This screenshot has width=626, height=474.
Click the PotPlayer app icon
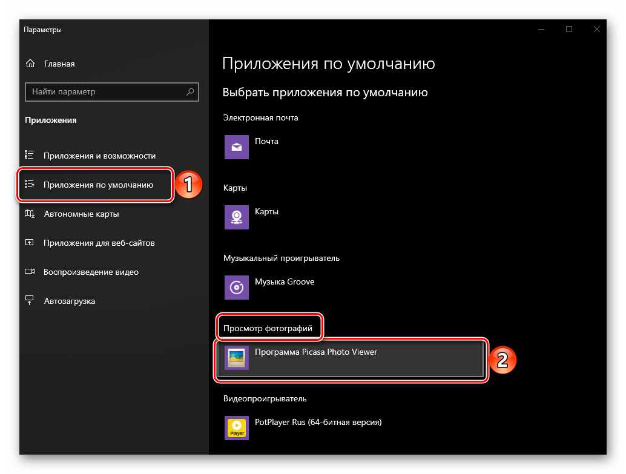[x=236, y=427]
